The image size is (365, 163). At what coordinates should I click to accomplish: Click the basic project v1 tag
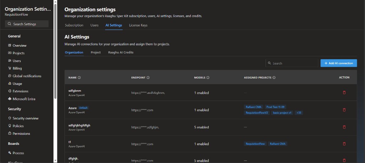coord(282,113)
